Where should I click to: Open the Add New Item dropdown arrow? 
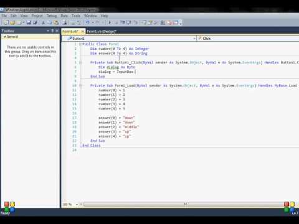(24, 22)
